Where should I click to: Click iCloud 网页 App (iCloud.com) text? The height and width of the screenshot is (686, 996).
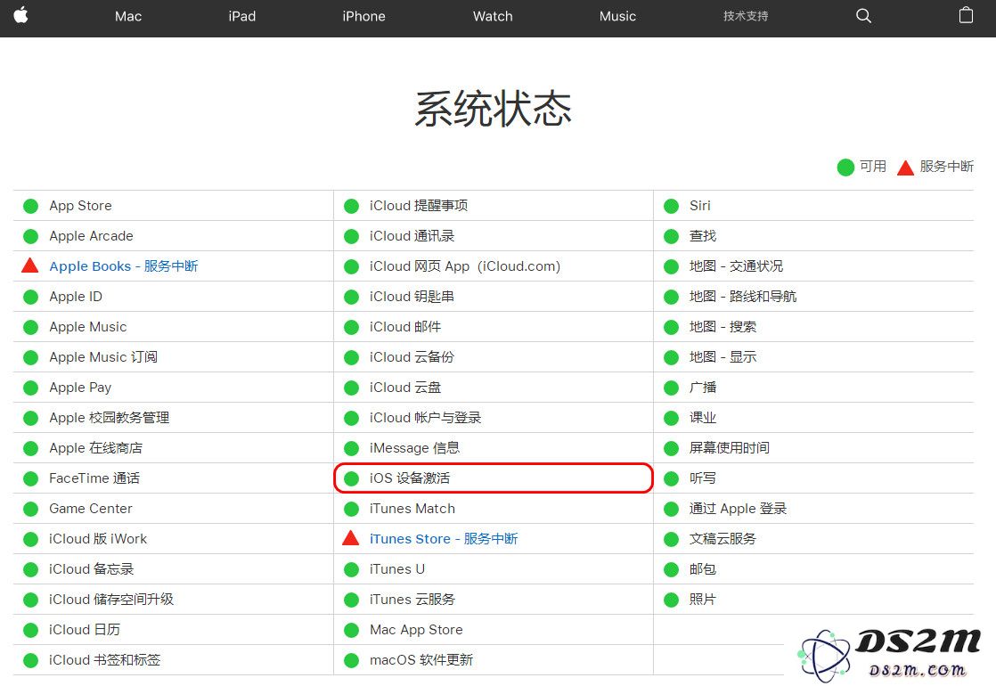465,266
